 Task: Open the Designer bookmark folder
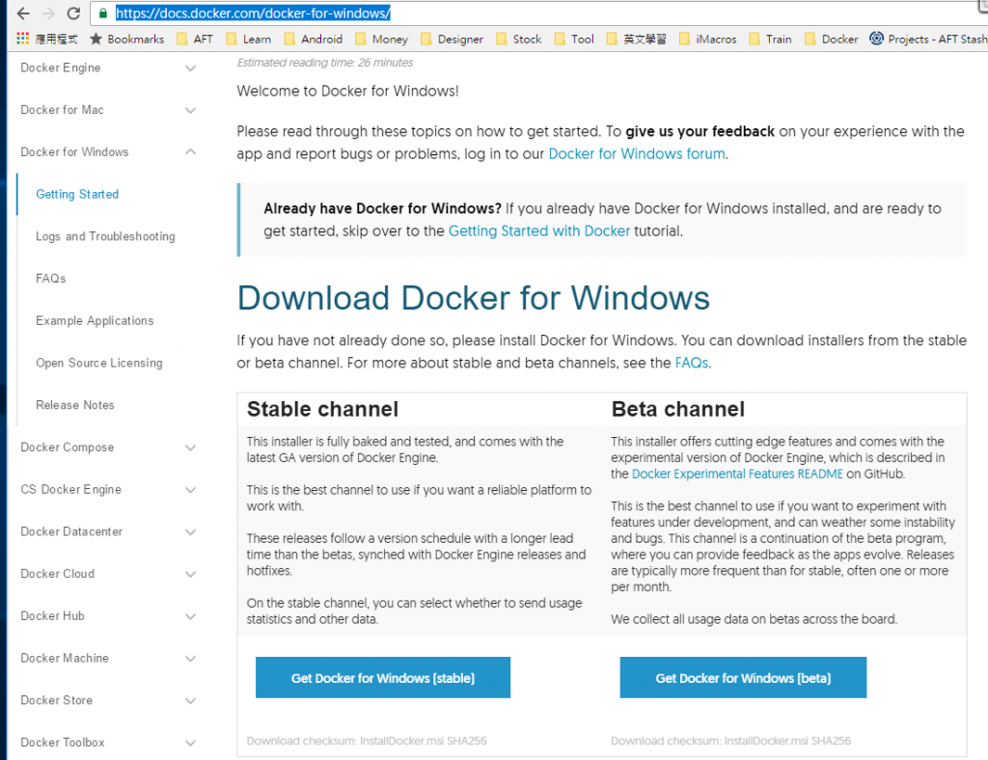(453, 39)
